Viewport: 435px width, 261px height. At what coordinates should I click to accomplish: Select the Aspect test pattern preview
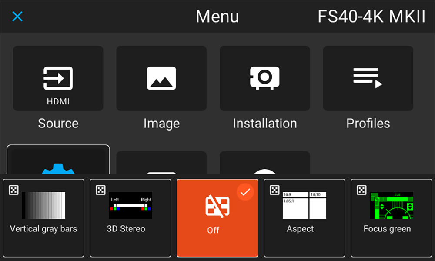point(304,205)
